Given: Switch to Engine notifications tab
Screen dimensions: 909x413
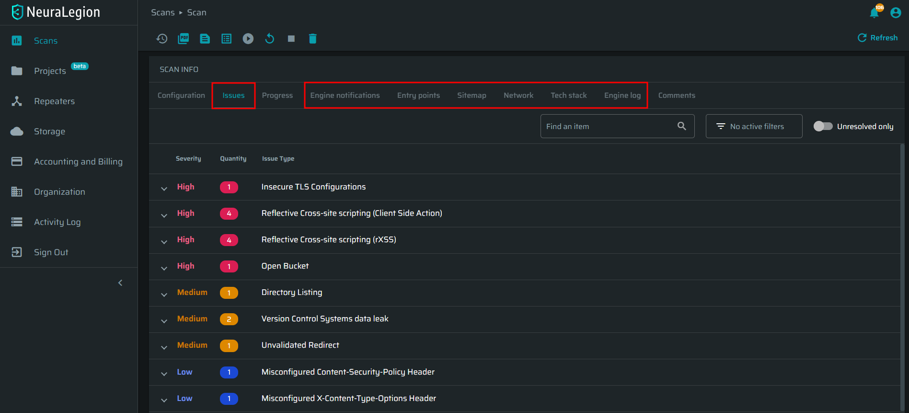Looking at the screenshot, I should tap(345, 95).
